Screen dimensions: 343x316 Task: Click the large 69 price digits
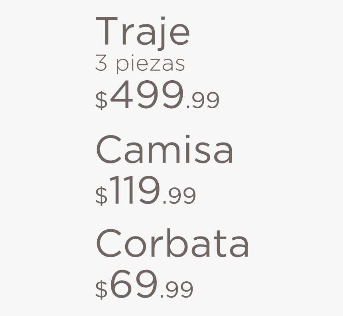[x=134, y=284]
